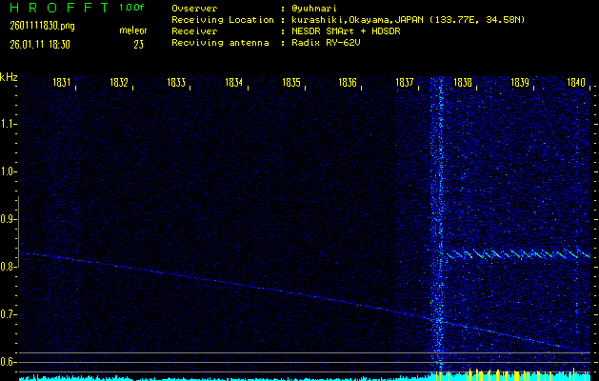
Task: Click the 1.0 frequency axis label
Action: click(9, 171)
